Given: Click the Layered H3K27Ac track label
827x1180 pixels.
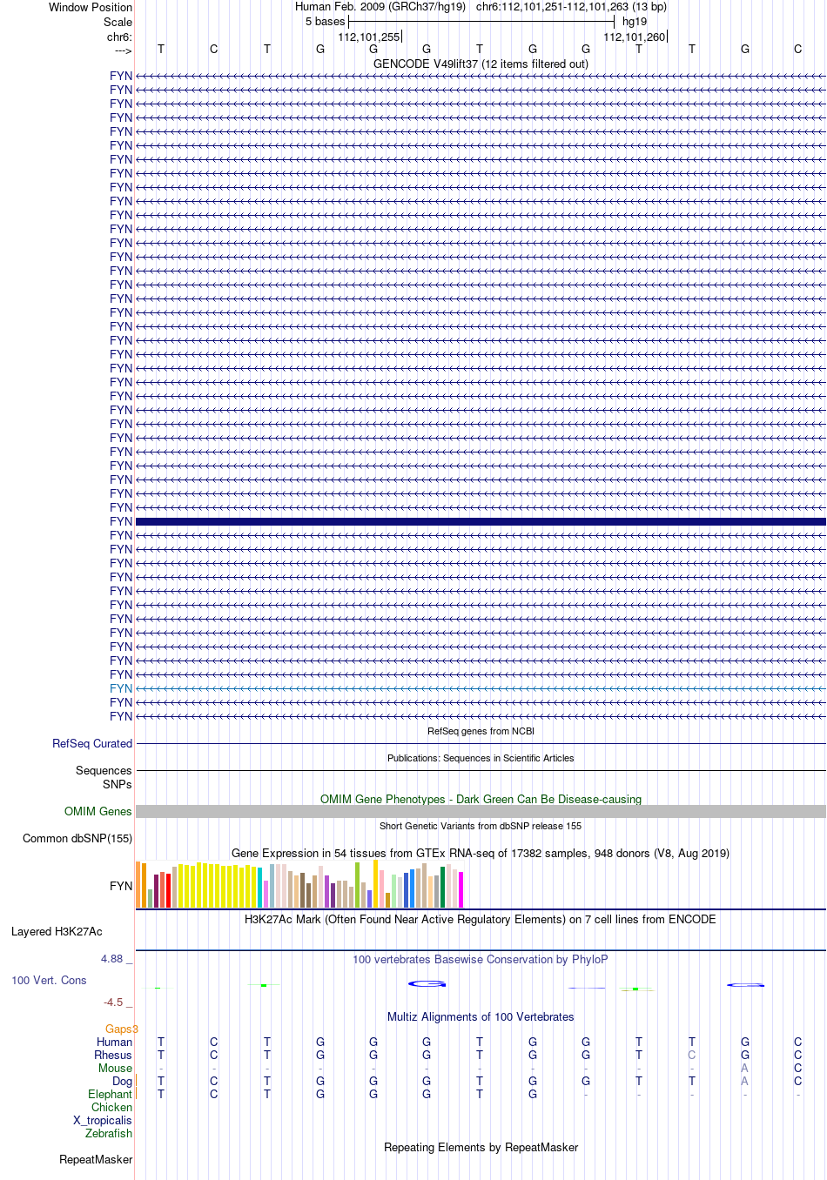Looking at the screenshot, I should [x=57, y=931].
